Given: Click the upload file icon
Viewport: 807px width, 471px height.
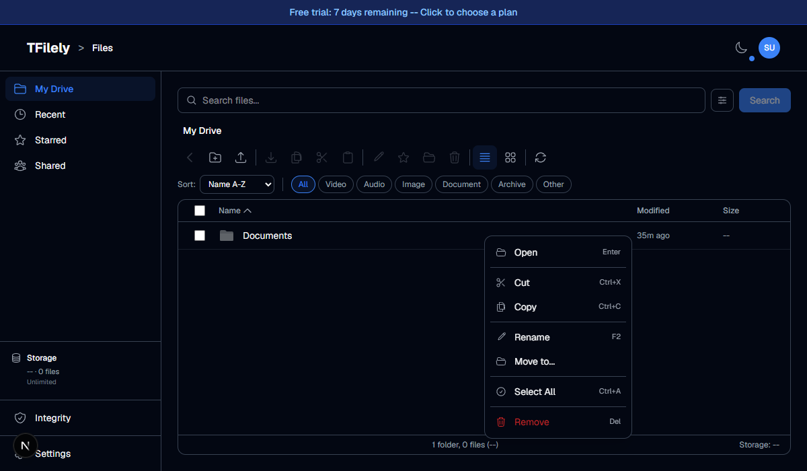Looking at the screenshot, I should coord(241,157).
